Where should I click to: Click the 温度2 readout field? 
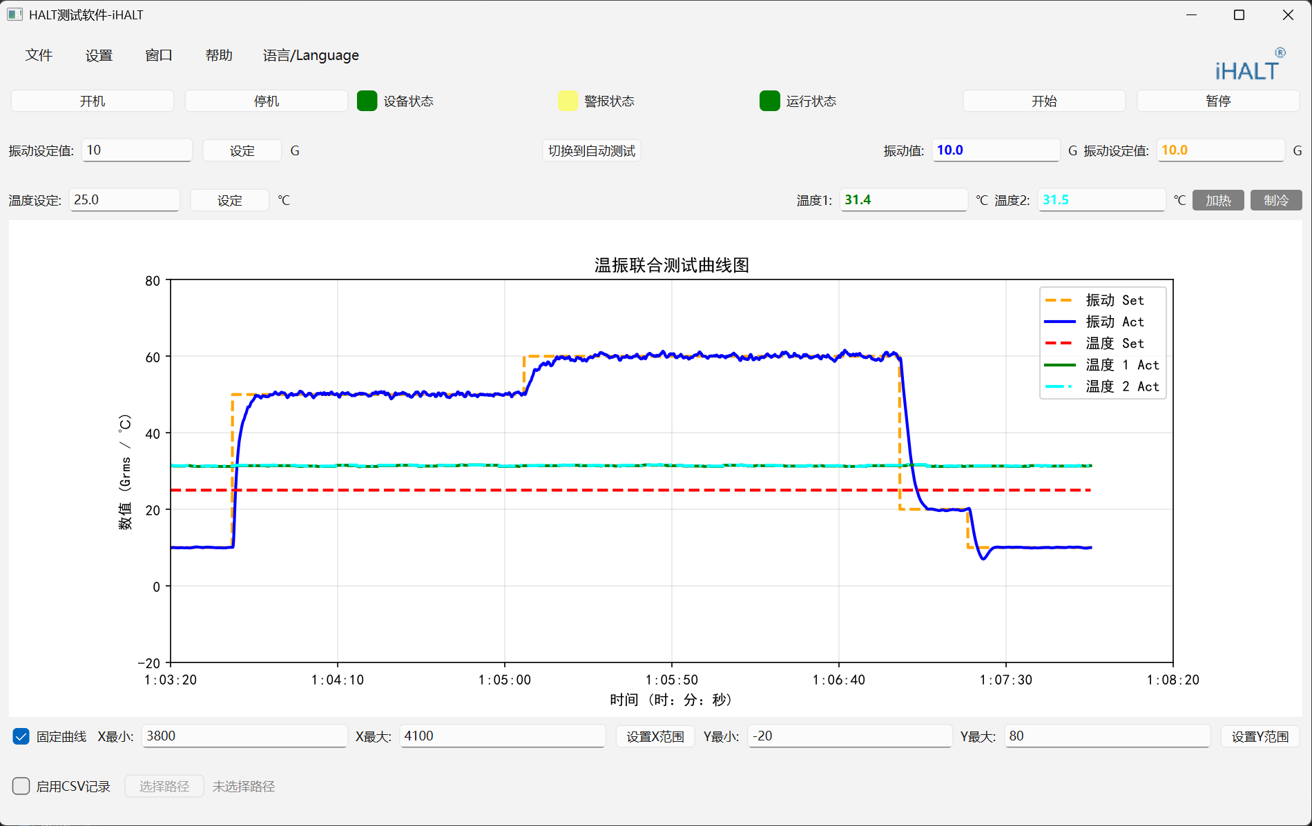tap(1101, 200)
